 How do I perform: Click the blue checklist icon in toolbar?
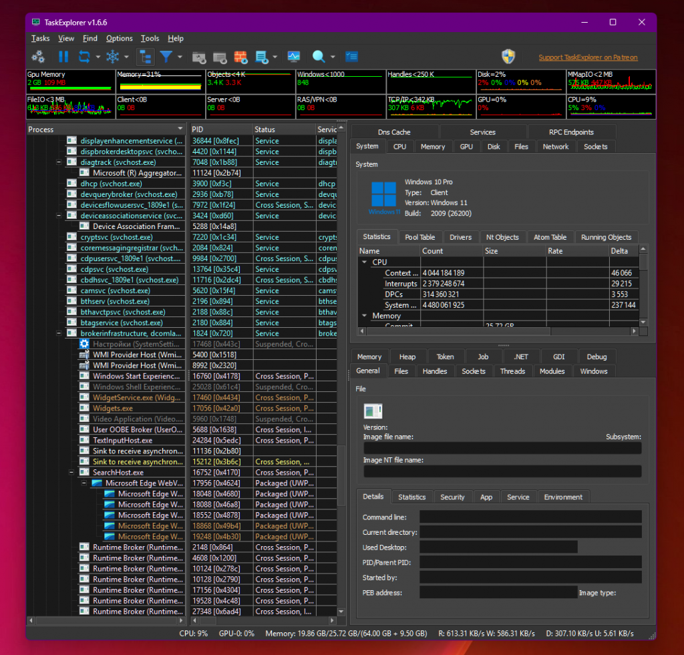coord(351,57)
